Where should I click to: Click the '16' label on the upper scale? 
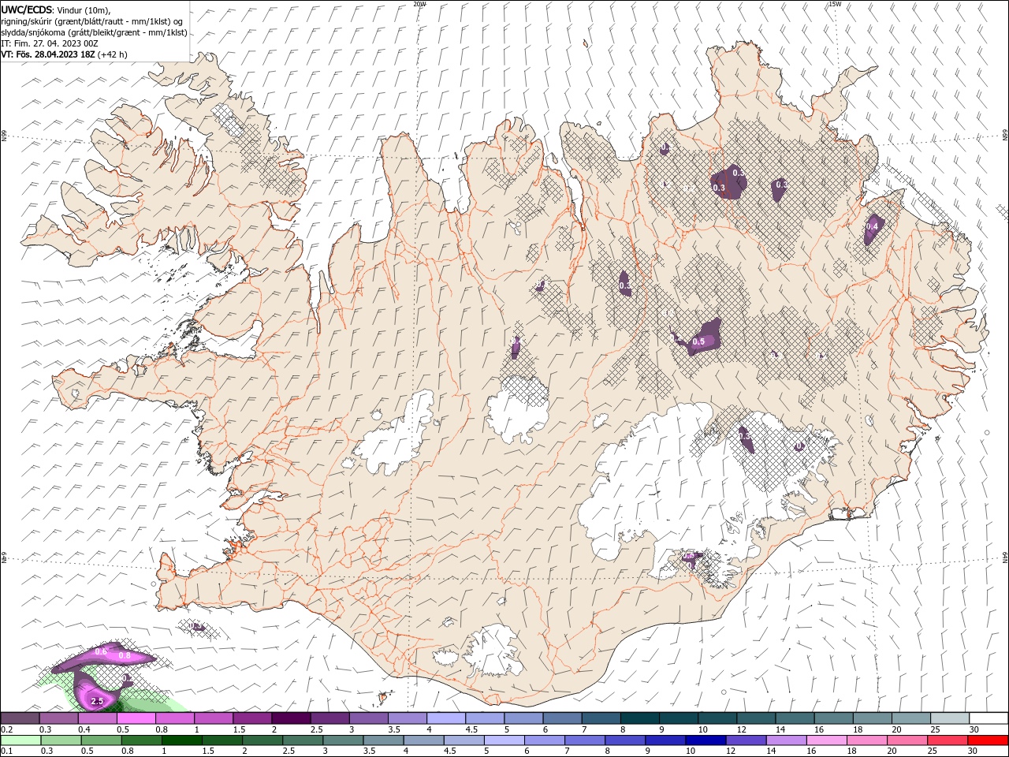(819, 729)
